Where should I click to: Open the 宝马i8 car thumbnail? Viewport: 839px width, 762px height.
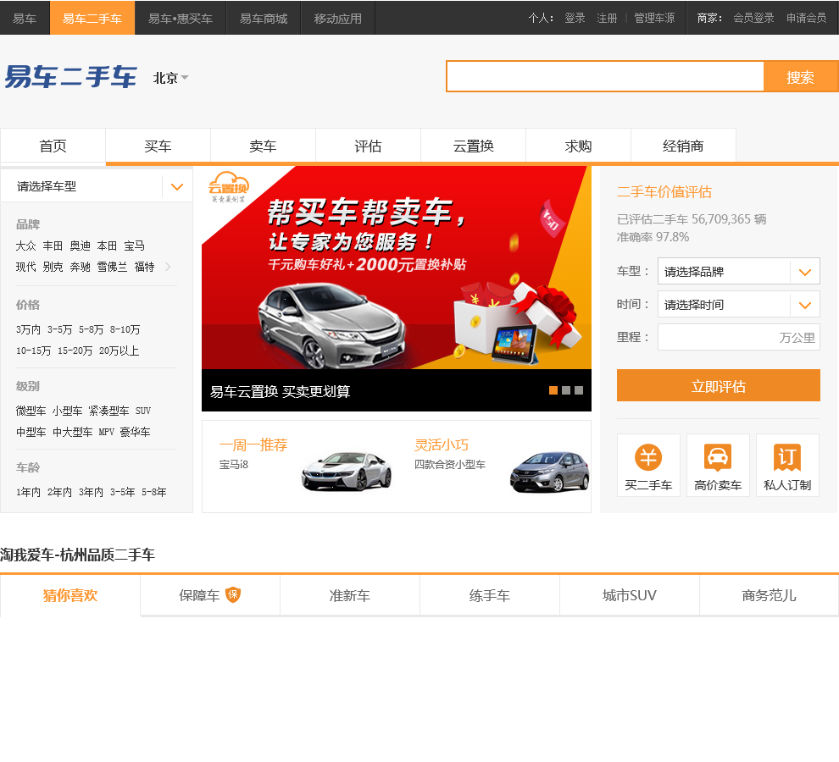347,471
